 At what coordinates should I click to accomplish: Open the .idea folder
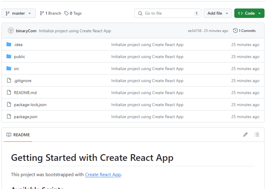pyautogui.click(x=18, y=45)
